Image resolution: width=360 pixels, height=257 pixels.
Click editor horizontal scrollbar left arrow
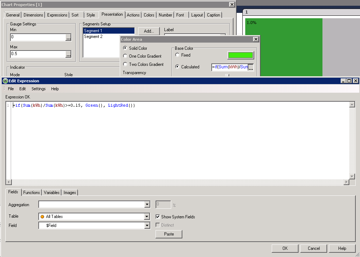[x=9, y=182]
